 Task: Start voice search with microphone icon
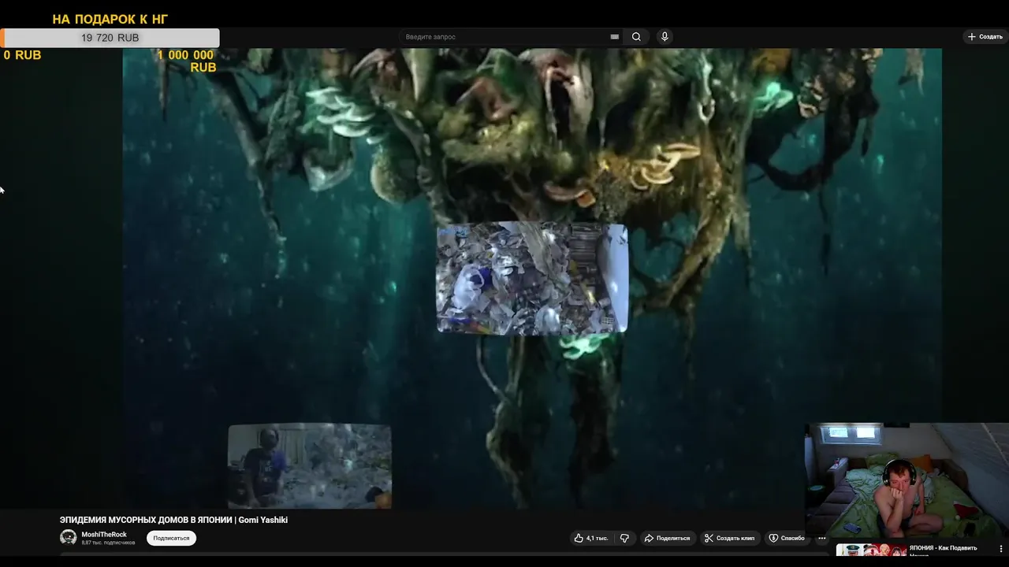click(x=665, y=37)
